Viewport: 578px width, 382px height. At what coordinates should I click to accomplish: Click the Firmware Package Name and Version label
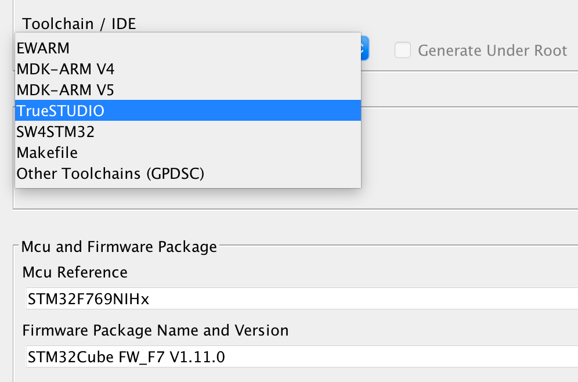pos(155,330)
